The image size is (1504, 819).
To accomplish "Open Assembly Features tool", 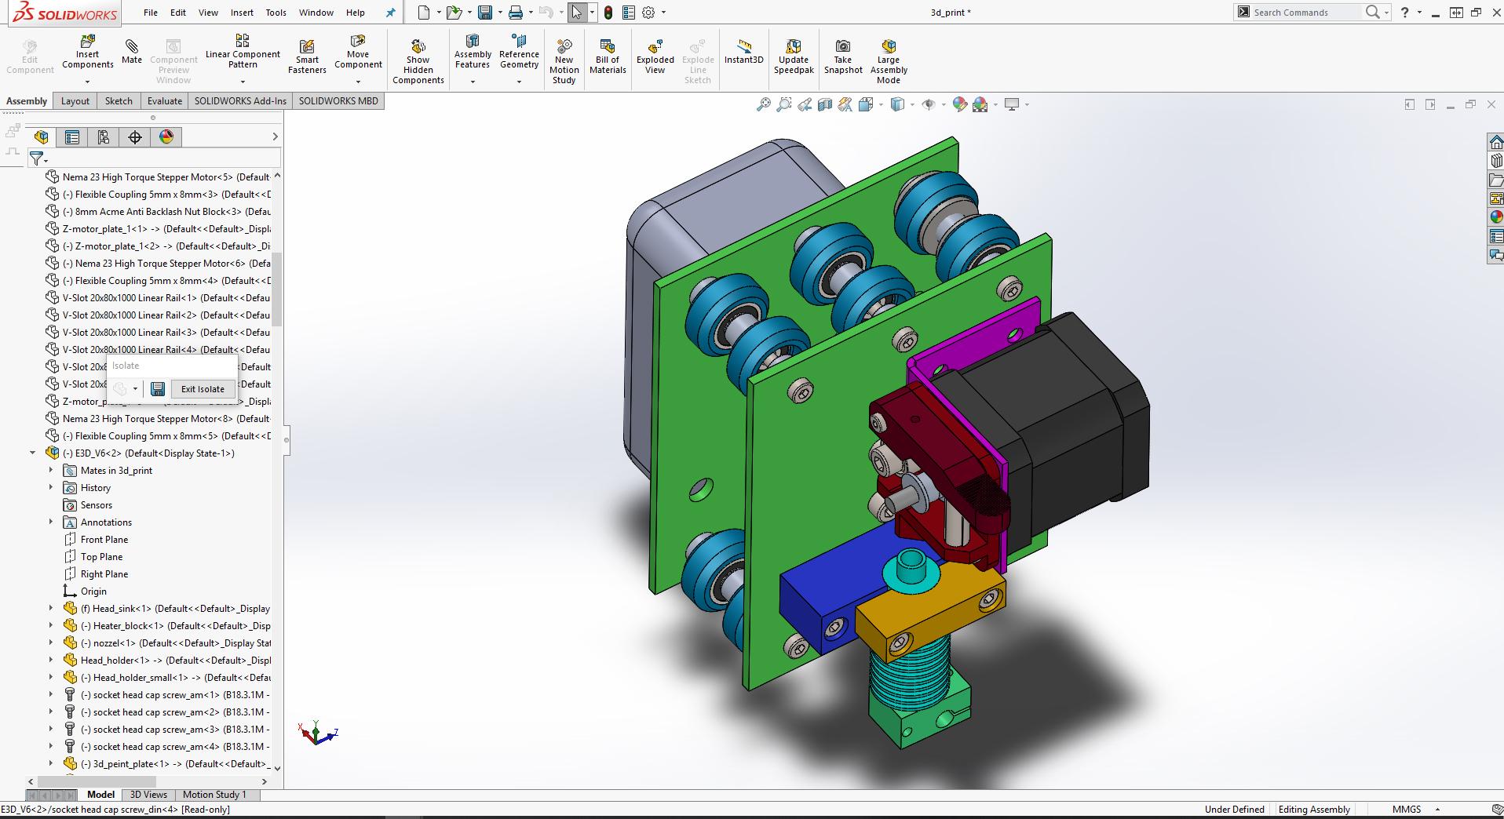I will coord(473,52).
